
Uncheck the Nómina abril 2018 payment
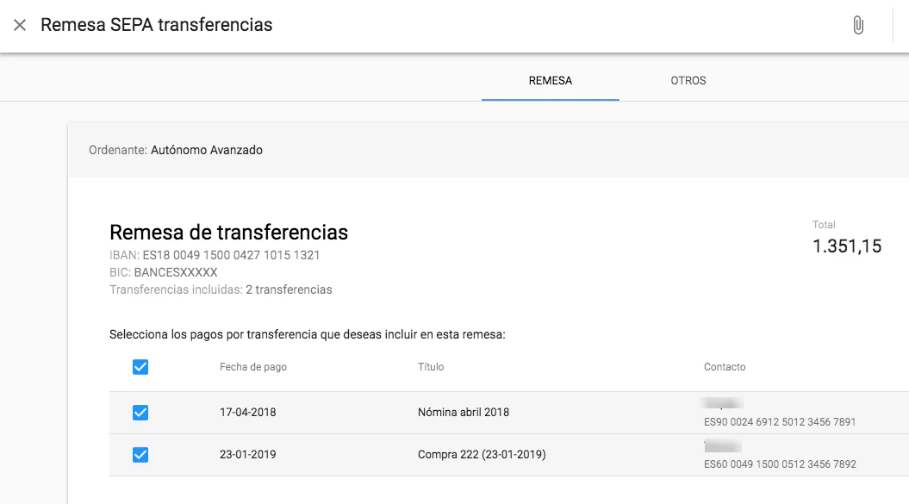(x=140, y=413)
